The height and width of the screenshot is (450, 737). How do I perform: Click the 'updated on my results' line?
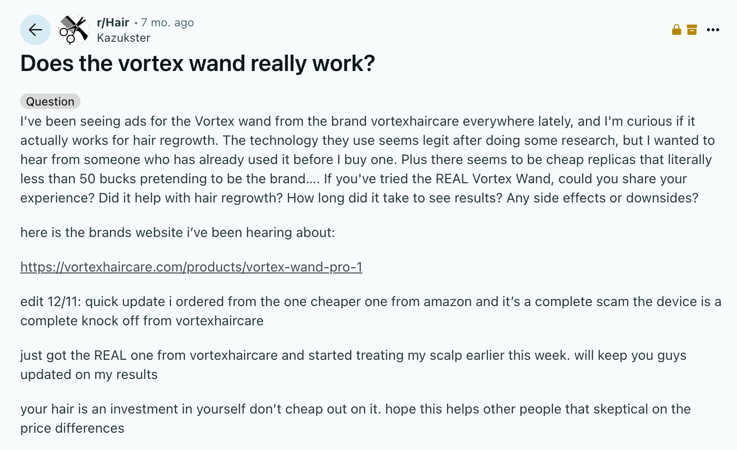tap(89, 374)
